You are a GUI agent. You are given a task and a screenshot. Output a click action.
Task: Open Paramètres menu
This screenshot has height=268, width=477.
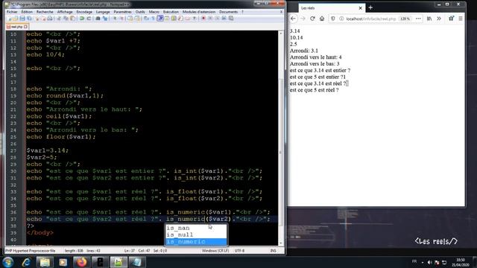(x=122, y=12)
